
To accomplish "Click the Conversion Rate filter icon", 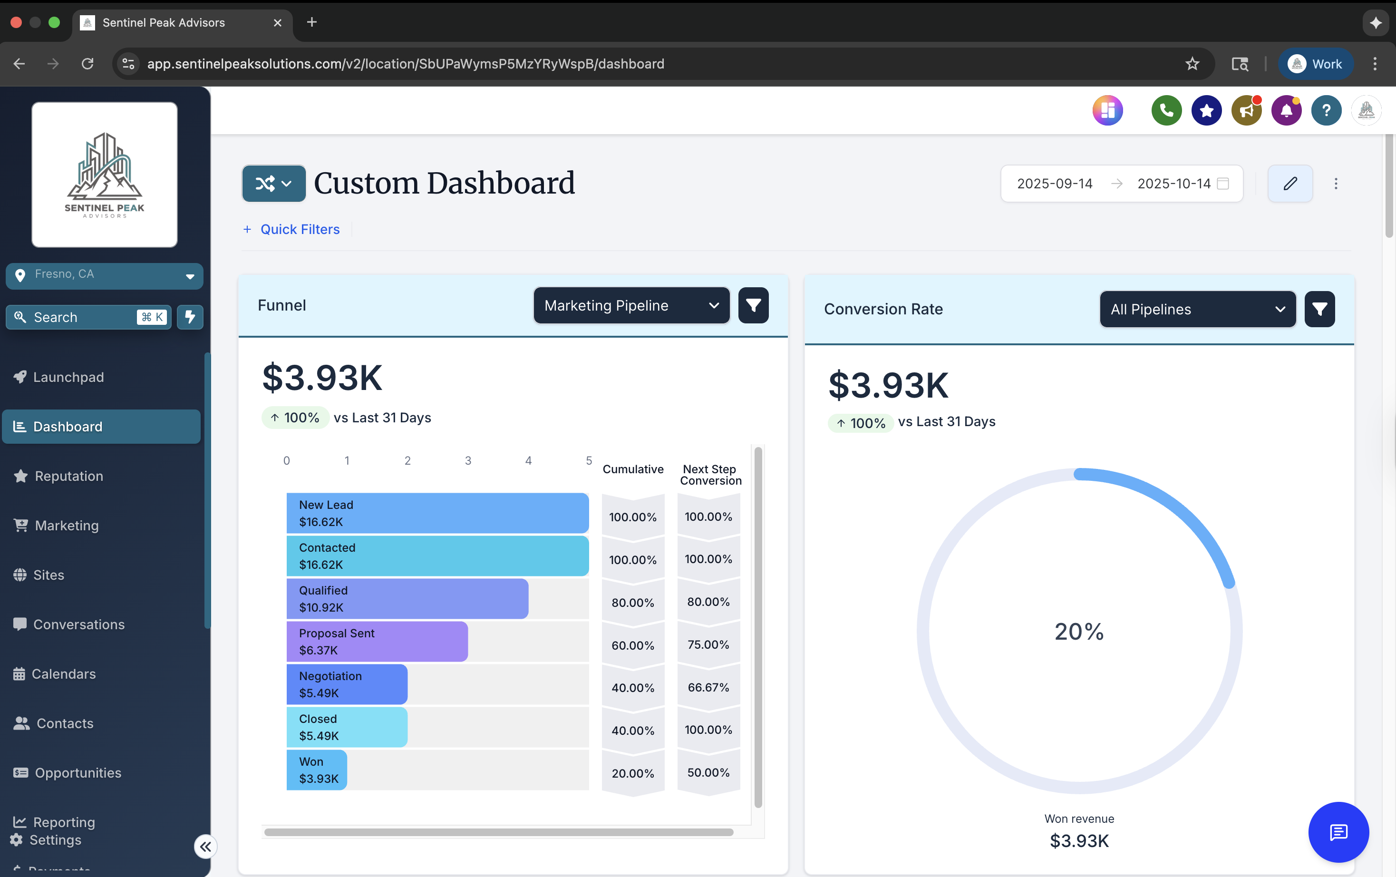I will point(1319,309).
